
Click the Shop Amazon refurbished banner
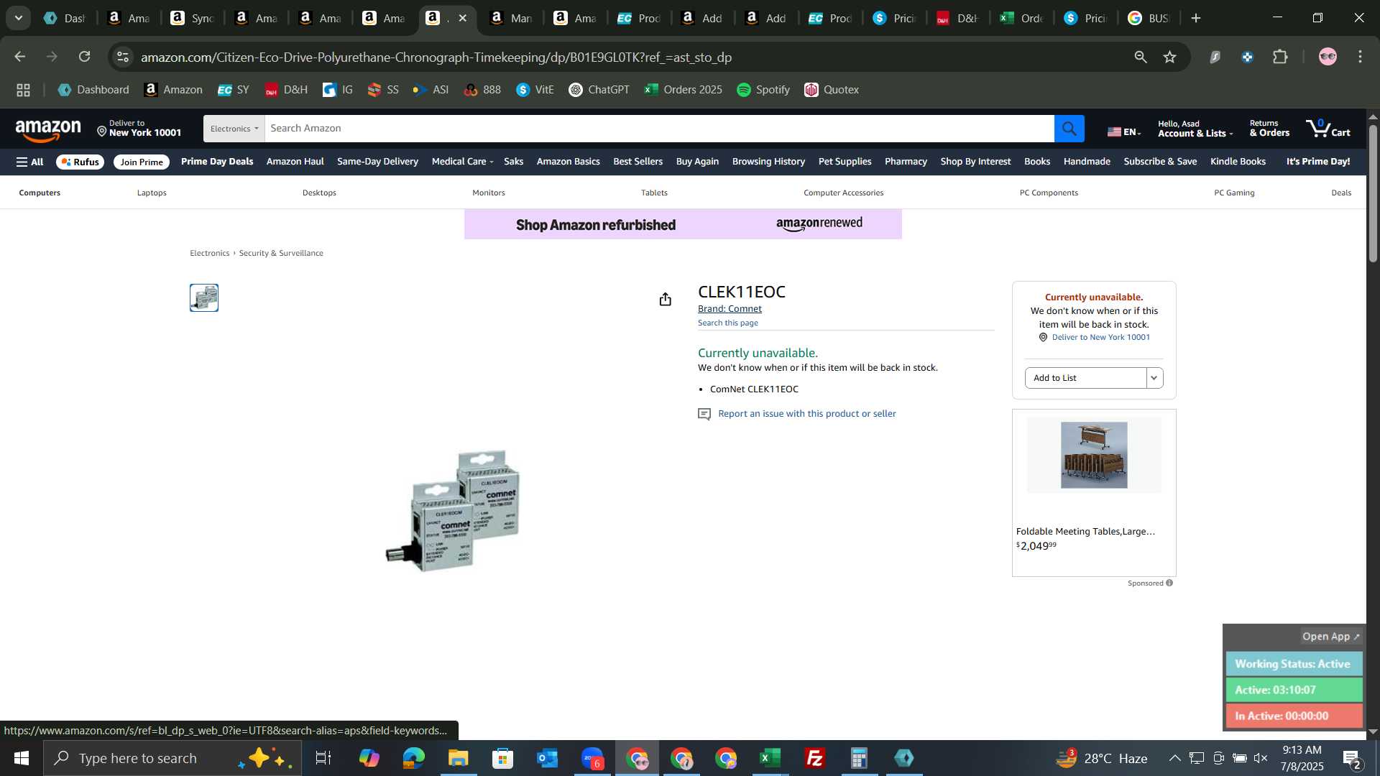tap(683, 224)
